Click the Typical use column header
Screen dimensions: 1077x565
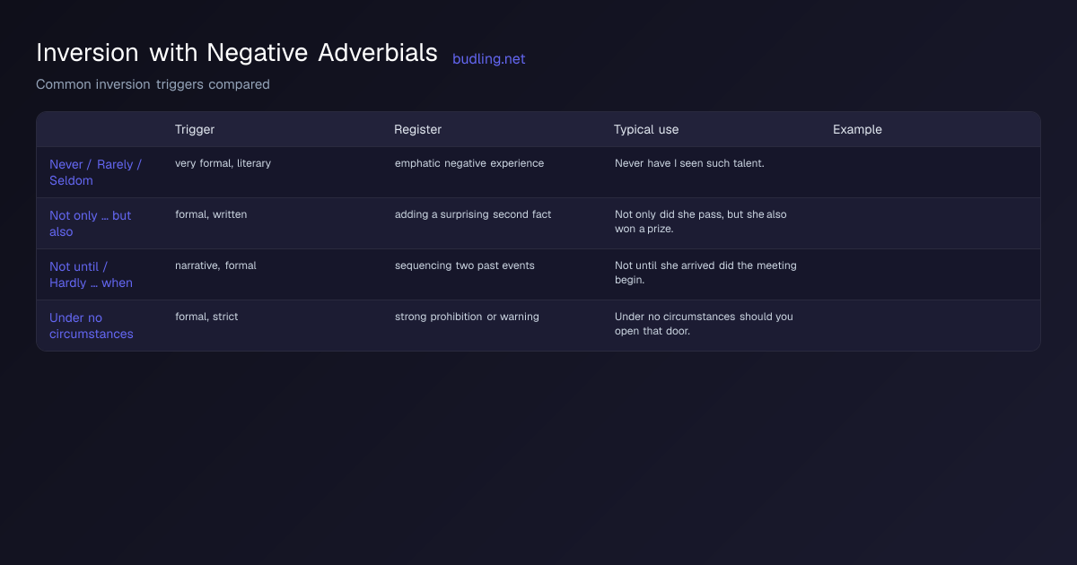(646, 129)
